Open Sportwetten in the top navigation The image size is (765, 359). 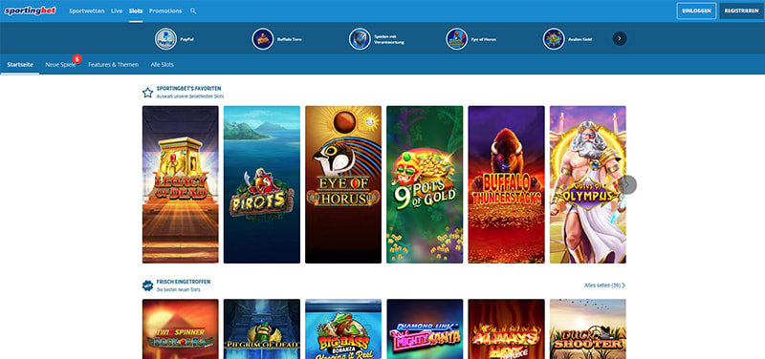86,11
